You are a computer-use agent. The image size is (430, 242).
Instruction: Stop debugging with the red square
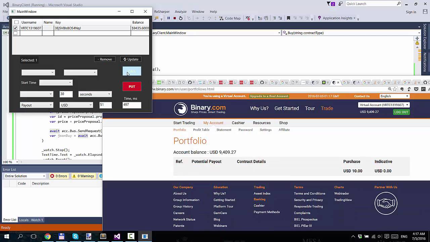(175, 18)
